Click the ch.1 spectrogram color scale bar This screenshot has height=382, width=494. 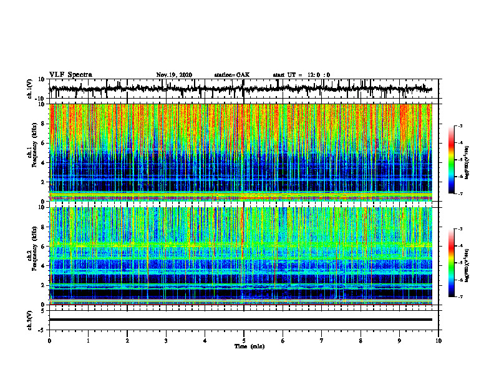(452, 160)
